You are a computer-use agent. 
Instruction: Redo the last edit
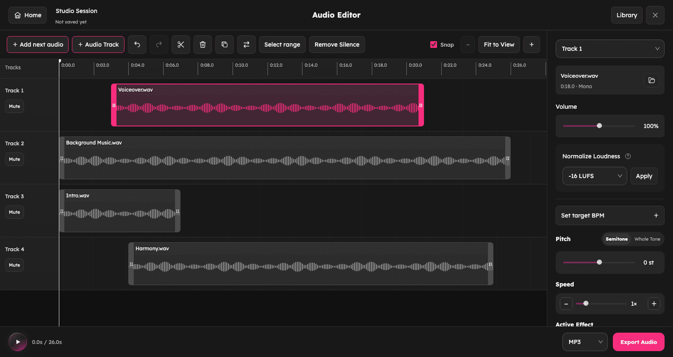click(x=159, y=45)
